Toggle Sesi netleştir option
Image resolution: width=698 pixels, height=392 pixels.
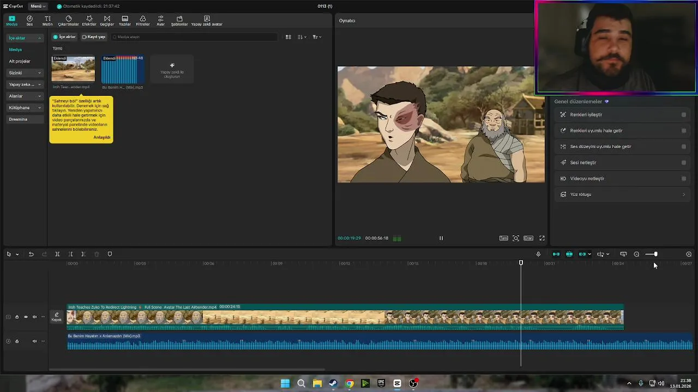pos(684,162)
